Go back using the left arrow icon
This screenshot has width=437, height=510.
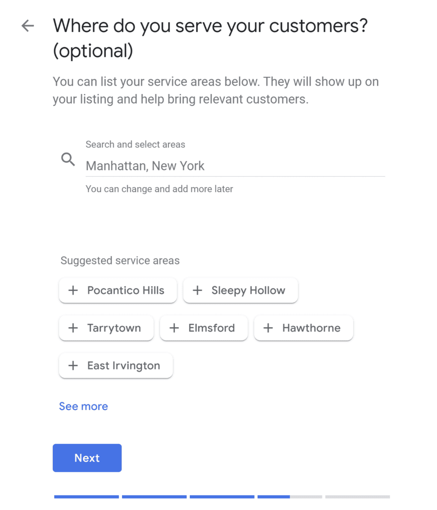pos(28,26)
